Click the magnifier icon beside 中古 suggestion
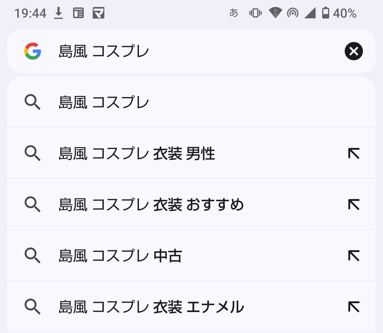This screenshot has width=383, height=333. tap(33, 256)
